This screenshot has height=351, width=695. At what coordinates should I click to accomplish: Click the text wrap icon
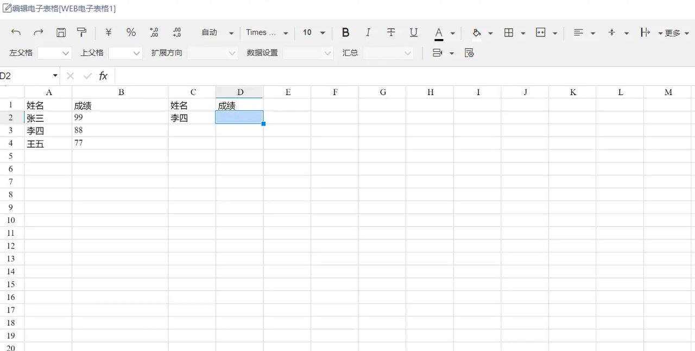[645, 33]
